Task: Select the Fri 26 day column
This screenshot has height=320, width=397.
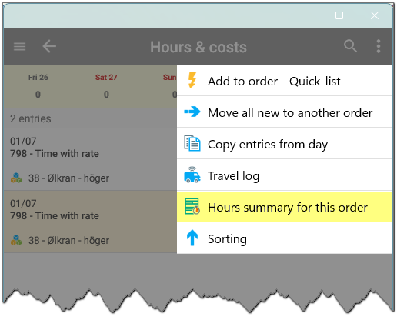Action: coord(38,86)
